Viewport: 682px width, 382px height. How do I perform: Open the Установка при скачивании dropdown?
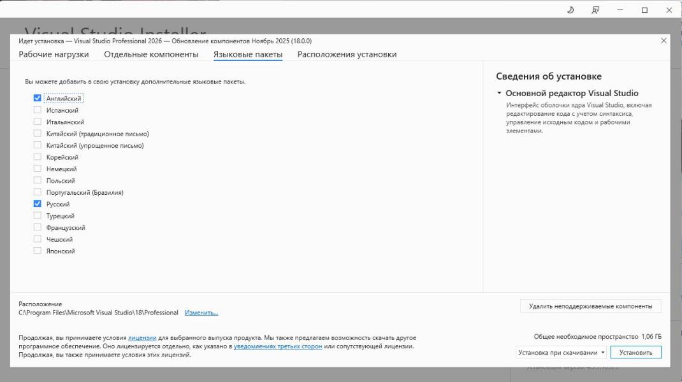point(561,353)
